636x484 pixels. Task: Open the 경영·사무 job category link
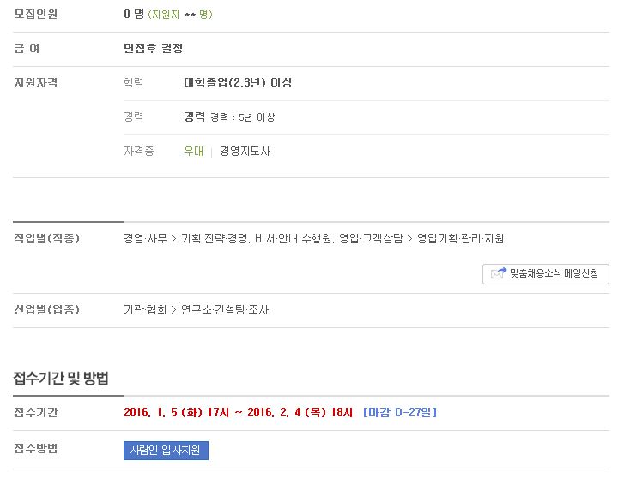tap(145, 239)
